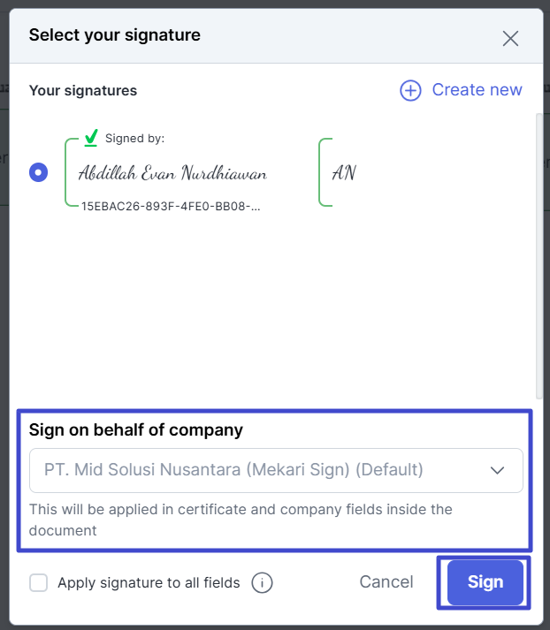Screen dimensions: 550x630
Task: Enable the Apply signature to all fields checkbox
Action: pyautogui.click(x=39, y=582)
